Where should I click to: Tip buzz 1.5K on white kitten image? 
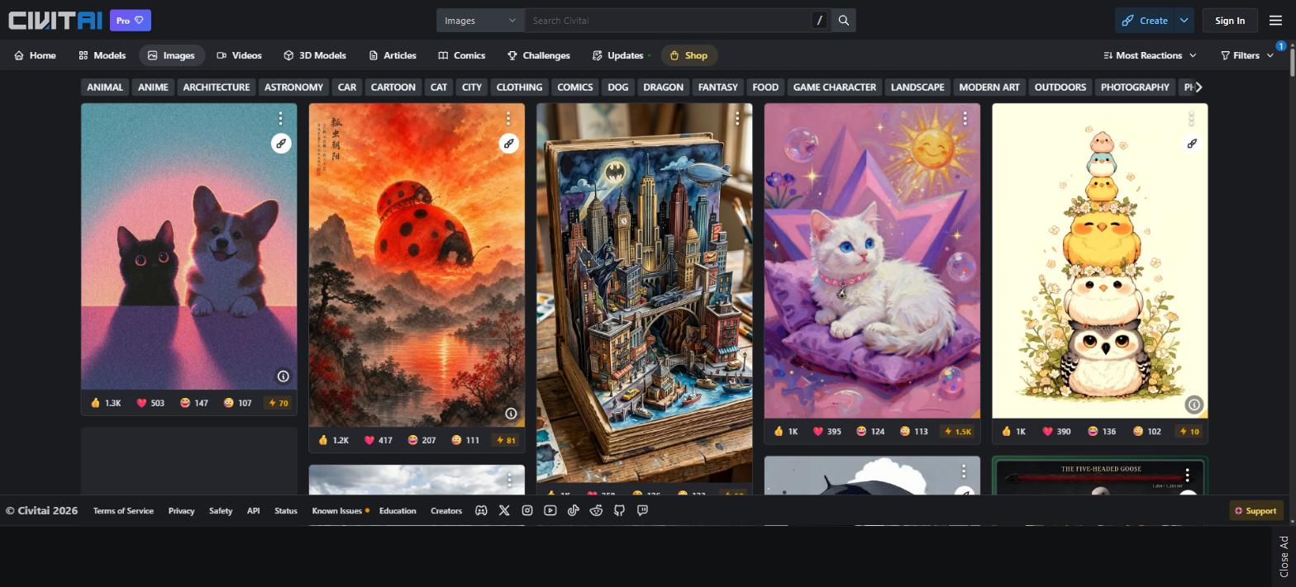[x=958, y=431]
